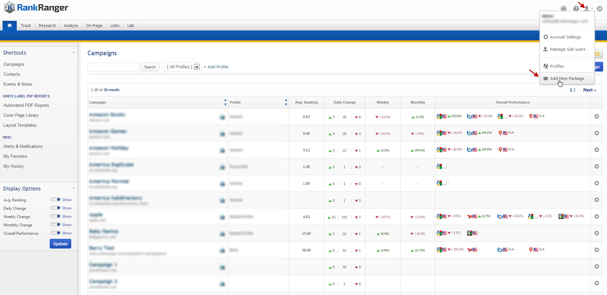Click the gear icon in the 58.00 ranking row

click(596, 250)
